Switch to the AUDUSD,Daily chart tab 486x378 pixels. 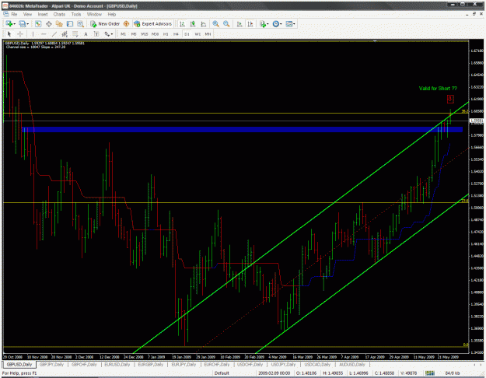[352, 365]
